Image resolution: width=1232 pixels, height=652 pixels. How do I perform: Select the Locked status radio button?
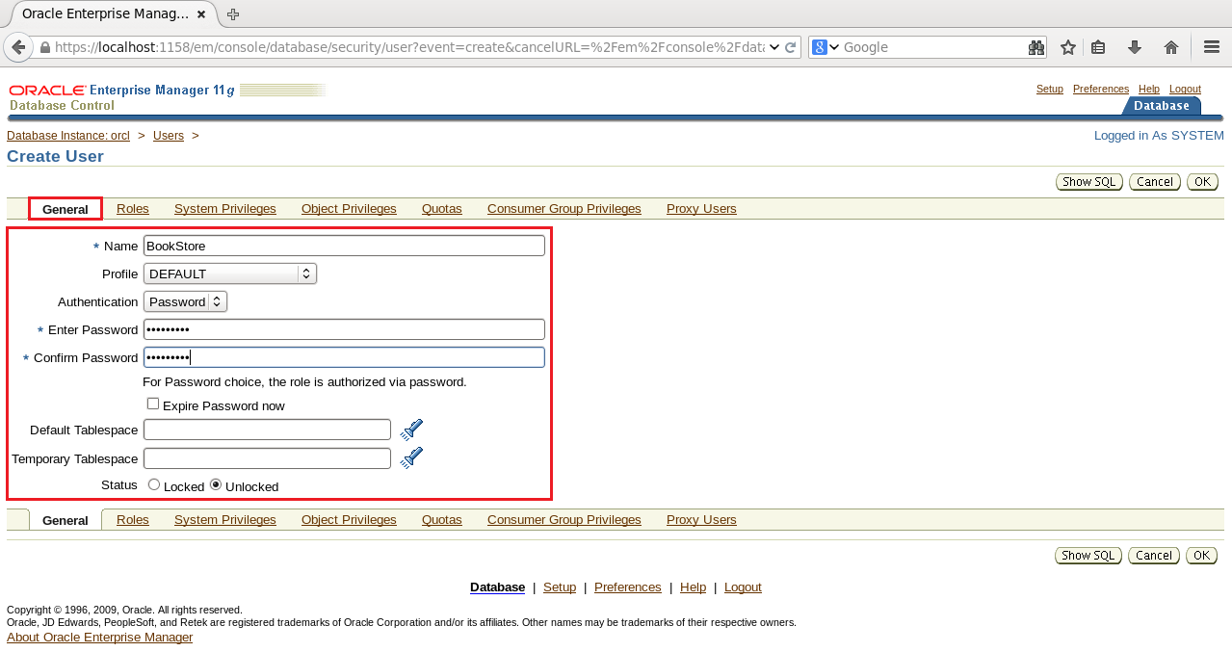pyautogui.click(x=154, y=484)
